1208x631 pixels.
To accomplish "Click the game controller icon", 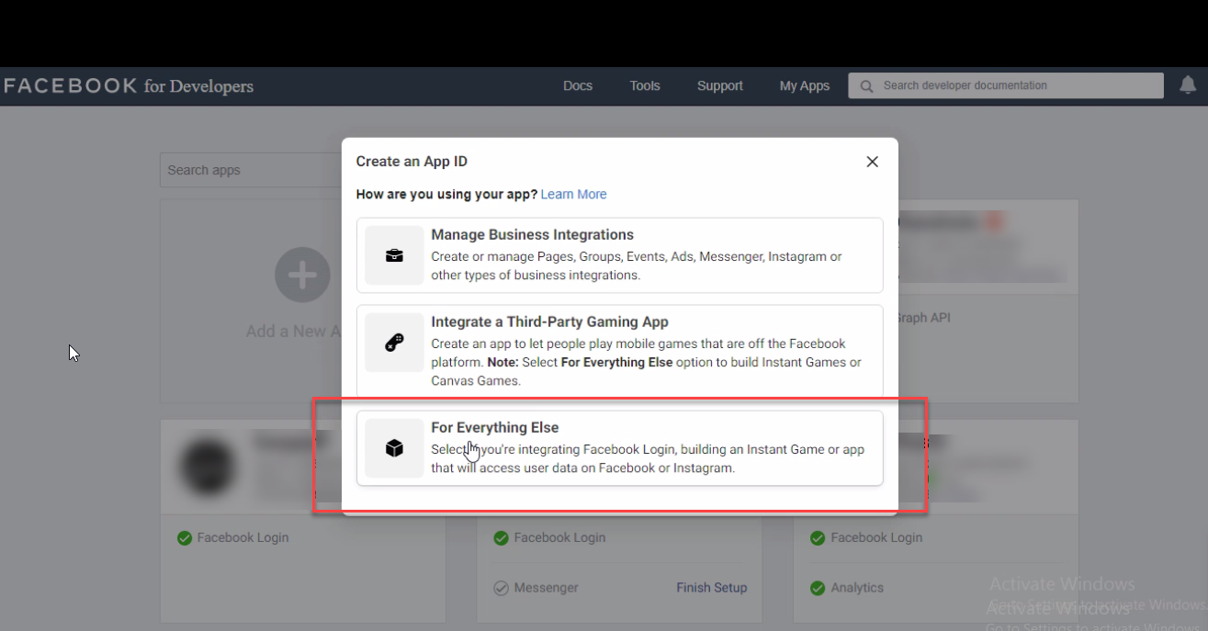I will [394, 343].
